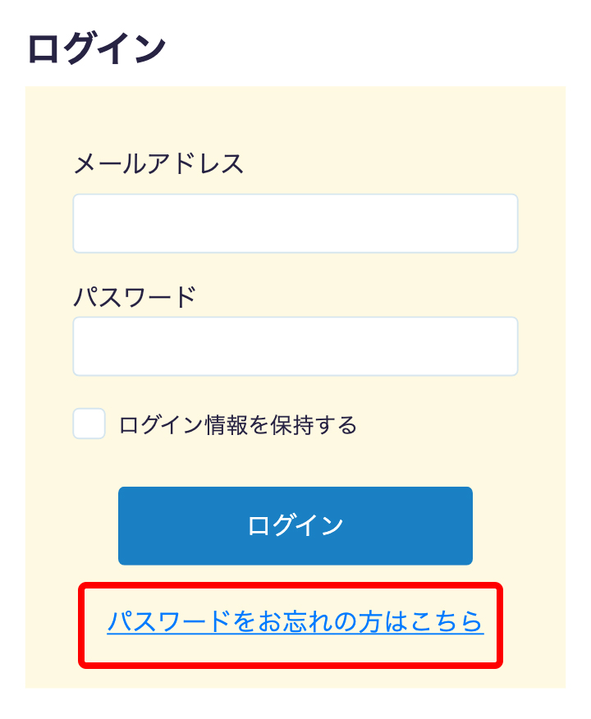Click inside the empty password field
The width and height of the screenshot is (591, 719).
tap(295, 346)
